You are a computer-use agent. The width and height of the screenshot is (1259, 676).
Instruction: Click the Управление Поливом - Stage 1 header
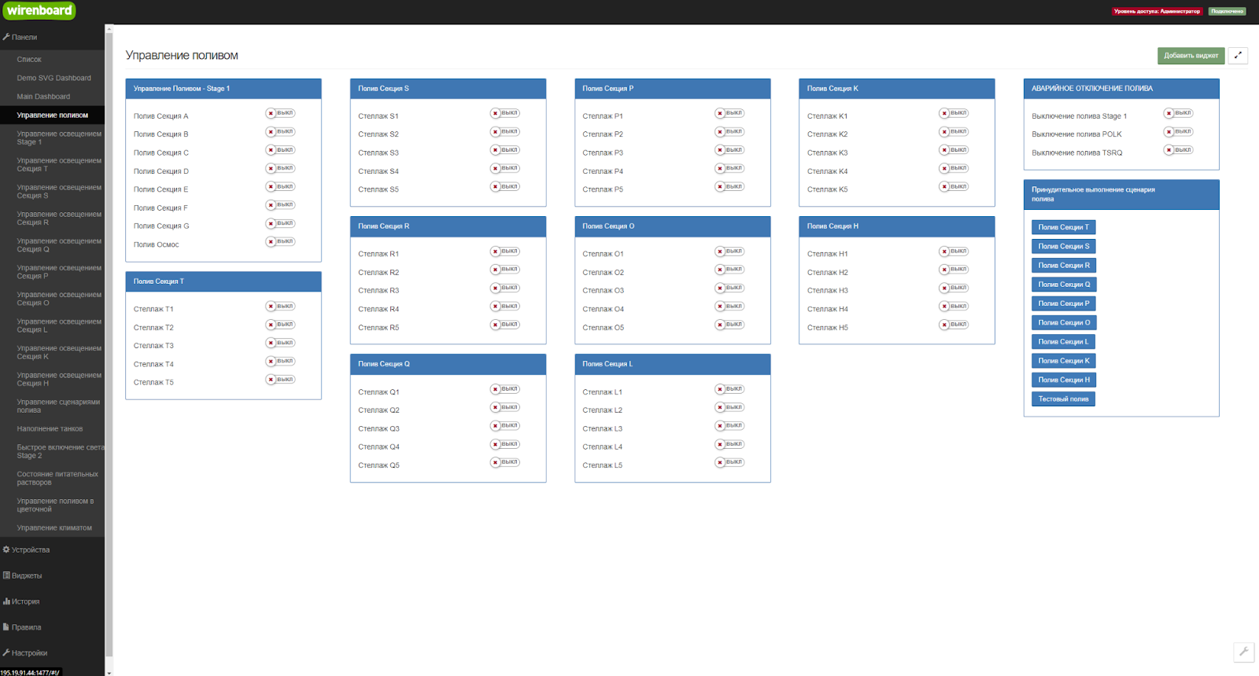pos(223,89)
